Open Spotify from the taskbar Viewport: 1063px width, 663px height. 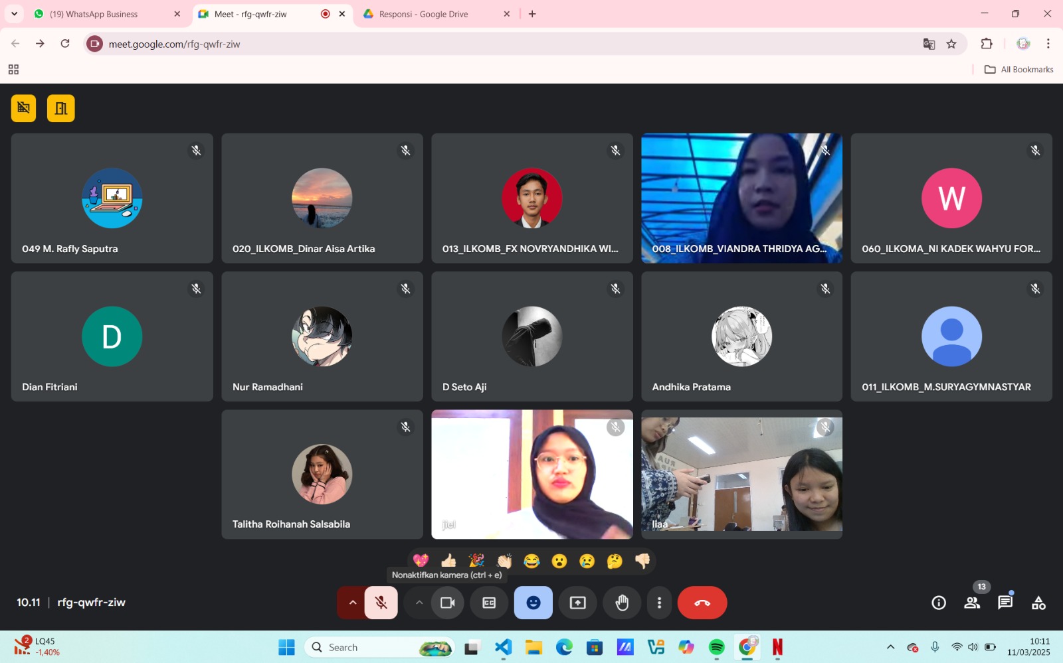[716, 647]
